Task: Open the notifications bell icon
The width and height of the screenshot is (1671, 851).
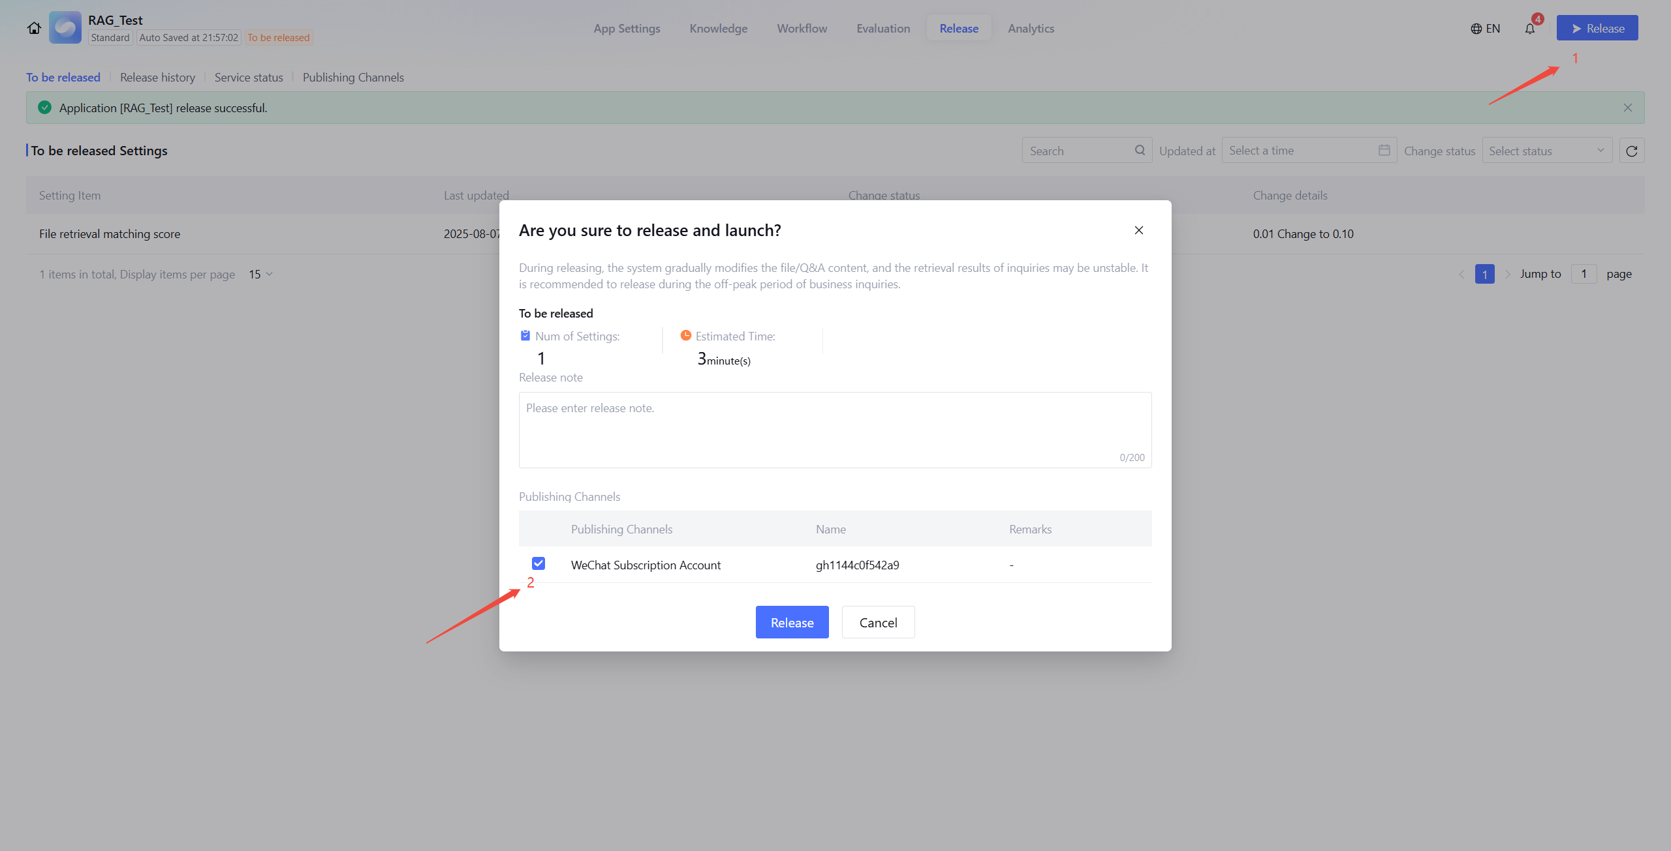Action: (1529, 29)
